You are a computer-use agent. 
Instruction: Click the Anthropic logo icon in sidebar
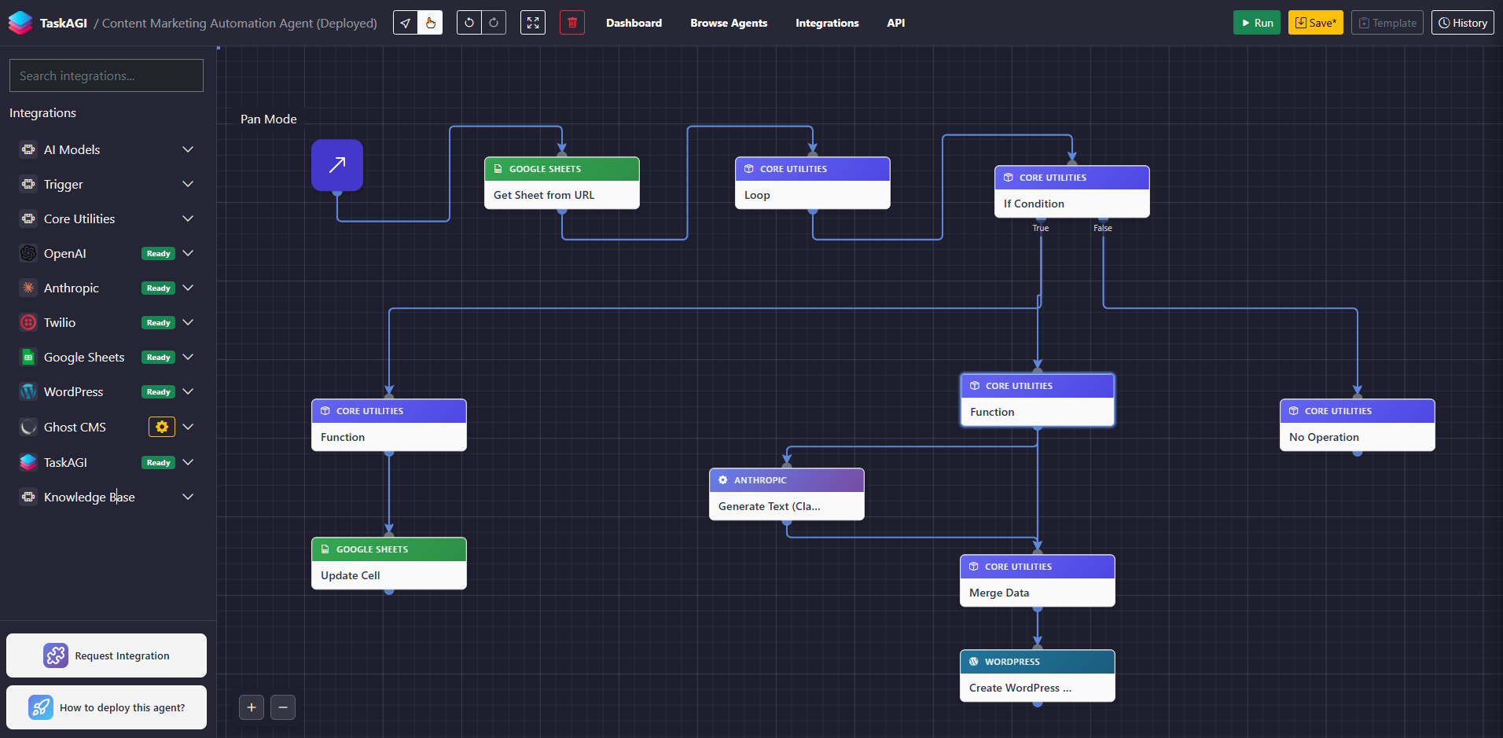click(x=28, y=288)
